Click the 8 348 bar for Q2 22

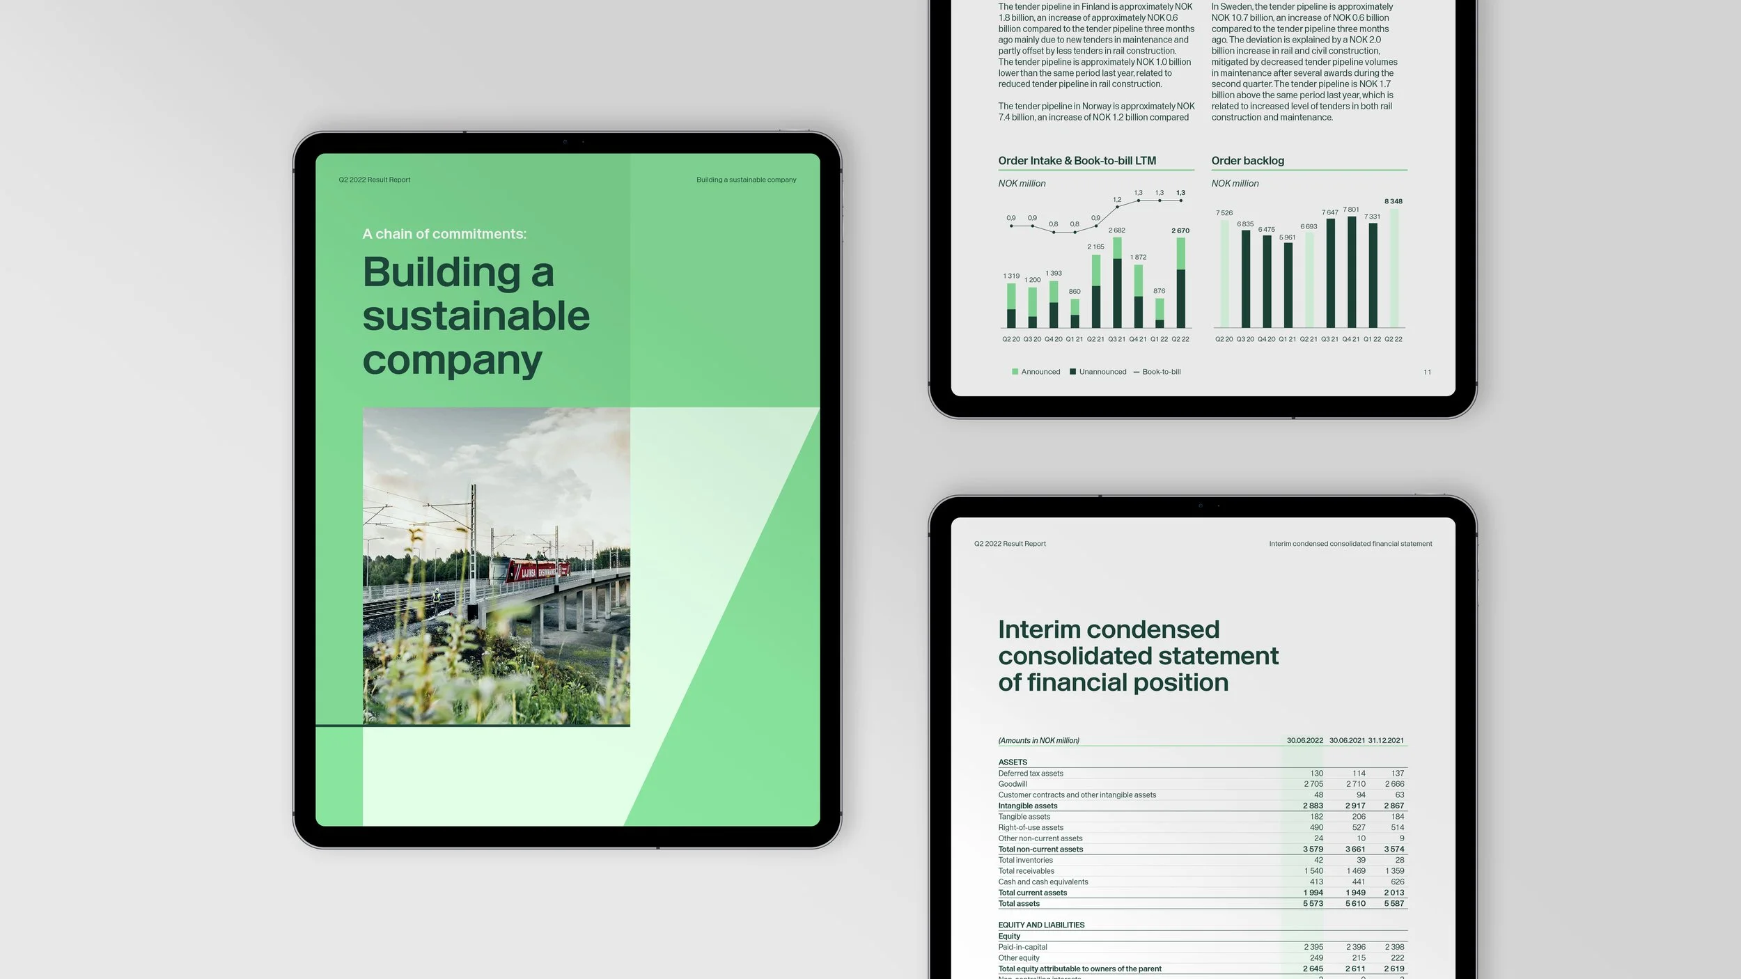click(x=1393, y=268)
